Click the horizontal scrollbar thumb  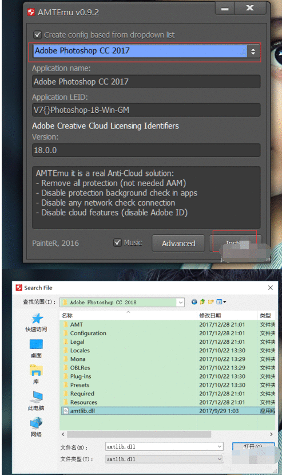[x=139, y=434]
